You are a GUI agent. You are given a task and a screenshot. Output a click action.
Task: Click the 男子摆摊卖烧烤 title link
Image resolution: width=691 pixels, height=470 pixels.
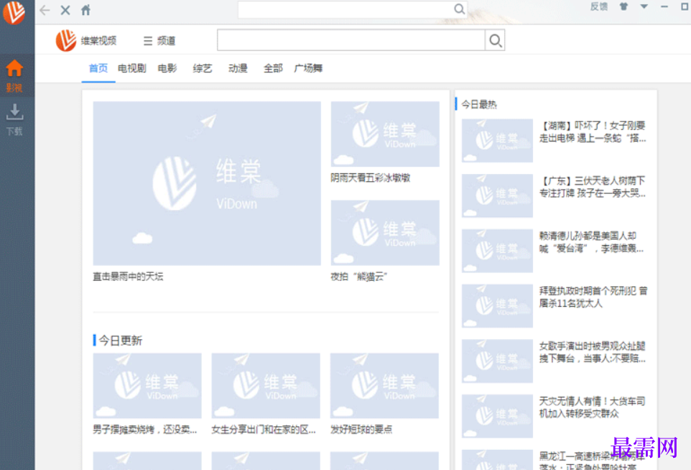tap(144, 430)
